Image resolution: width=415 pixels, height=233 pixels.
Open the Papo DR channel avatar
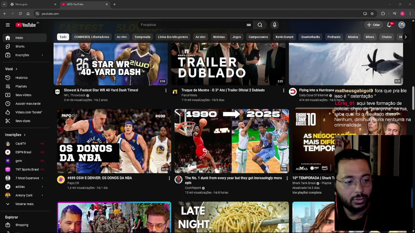click(x=61, y=180)
